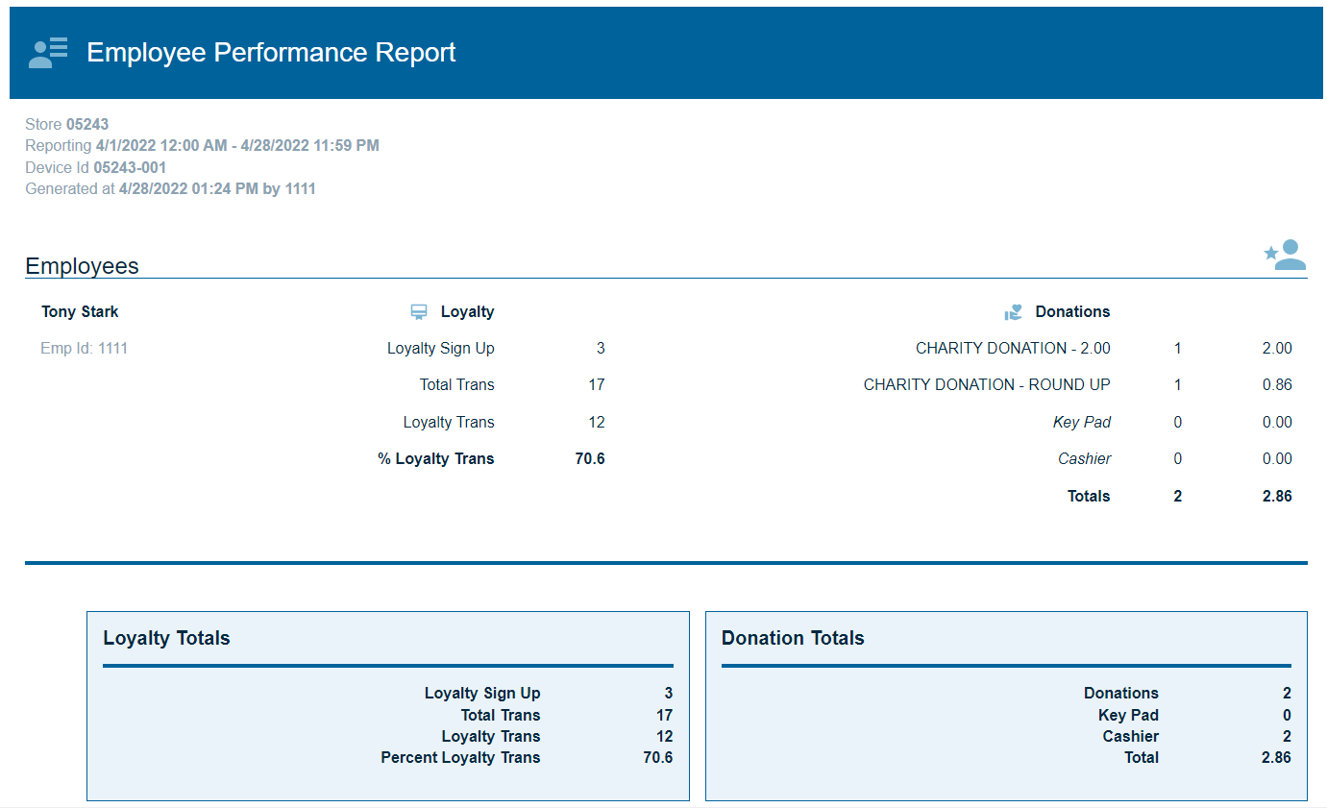Click the Loyalty Sign Up employee row label

[440, 348]
